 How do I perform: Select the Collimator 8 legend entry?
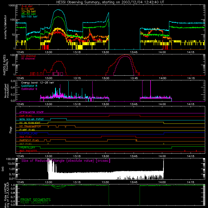29,86
